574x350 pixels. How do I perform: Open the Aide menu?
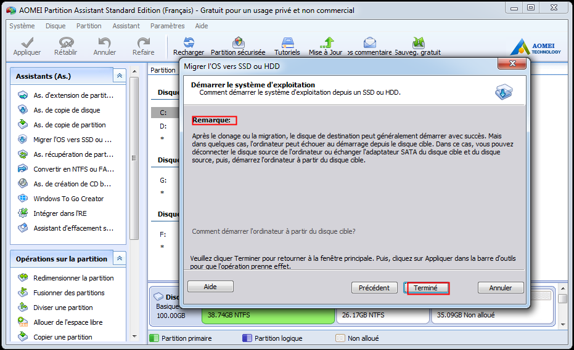pyautogui.click(x=202, y=26)
